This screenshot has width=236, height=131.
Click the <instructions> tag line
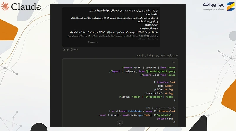149,28
